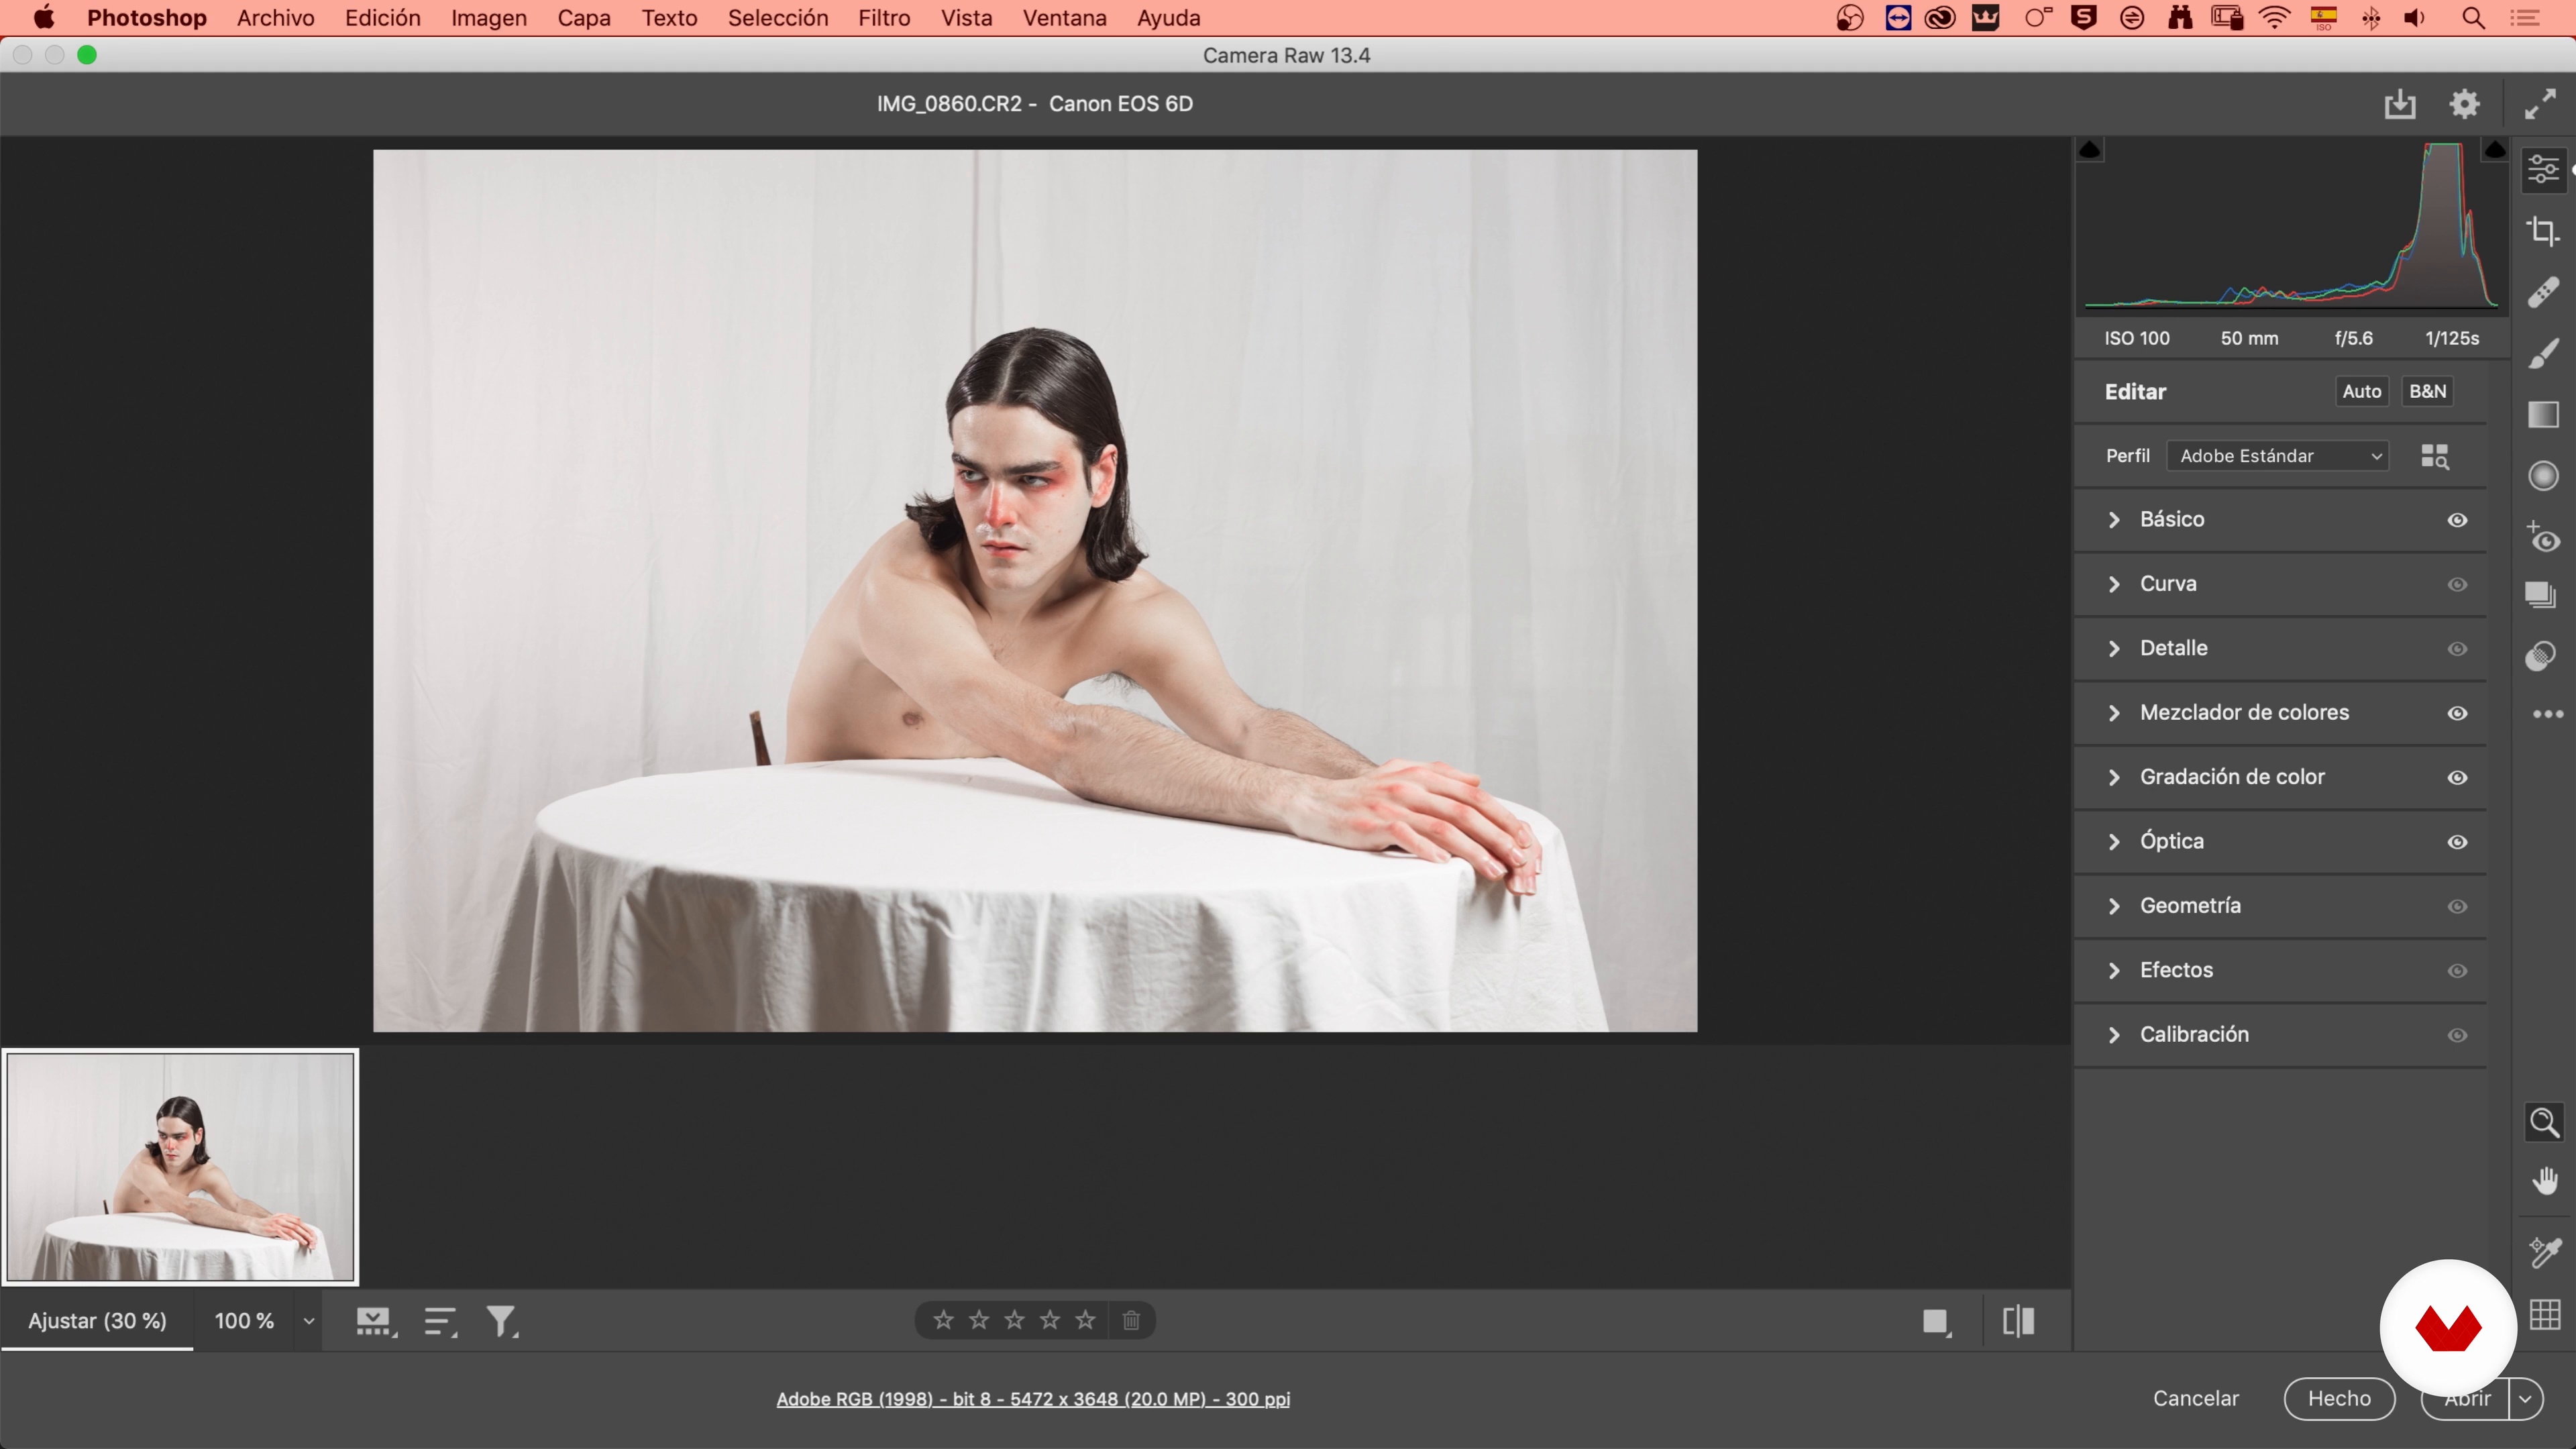This screenshot has height=1449, width=2576.
Task: Set the rating to five stars
Action: pos(1085,1320)
